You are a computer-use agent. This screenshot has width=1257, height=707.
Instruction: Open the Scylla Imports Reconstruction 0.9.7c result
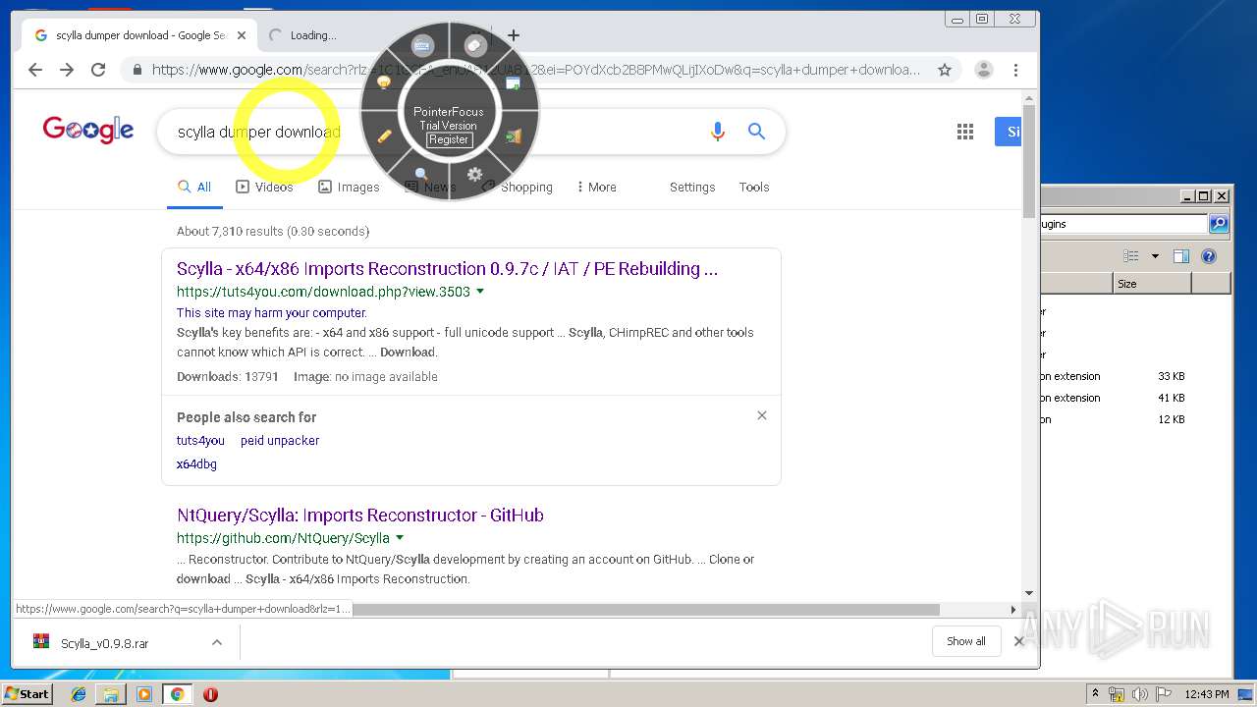(447, 268)
